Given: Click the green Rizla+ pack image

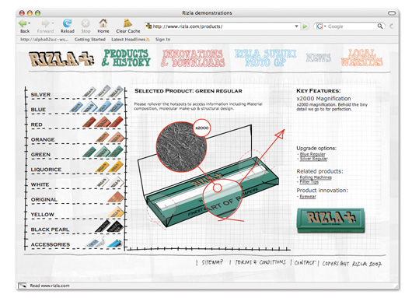Looking at the screenshot, I should coord(331,220).
